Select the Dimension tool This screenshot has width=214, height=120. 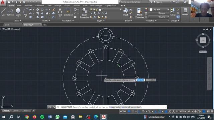click(x=68, y=12)
